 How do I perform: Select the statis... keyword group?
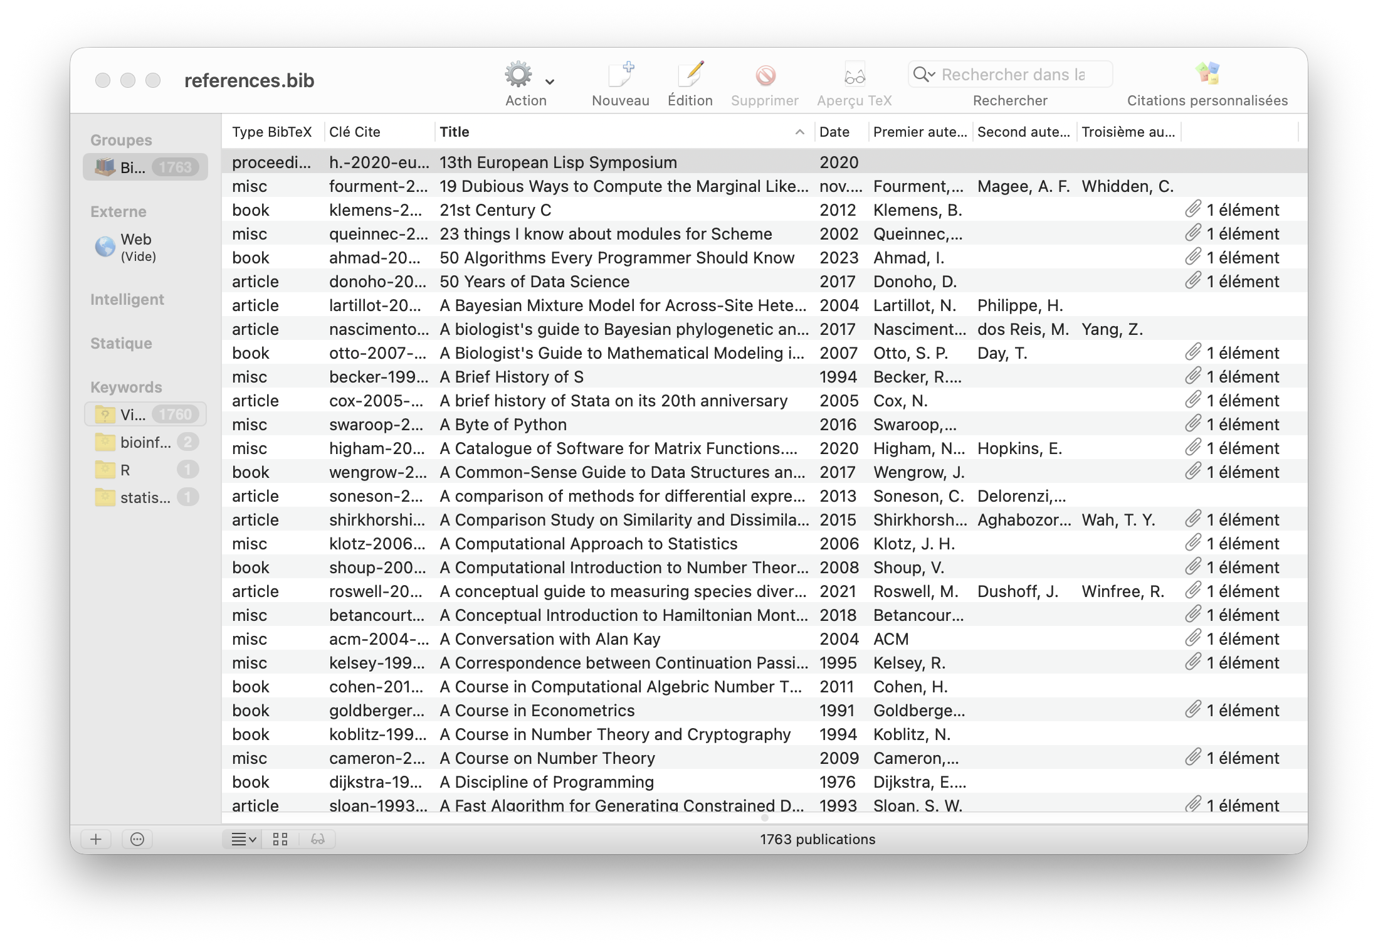[145, 497]
